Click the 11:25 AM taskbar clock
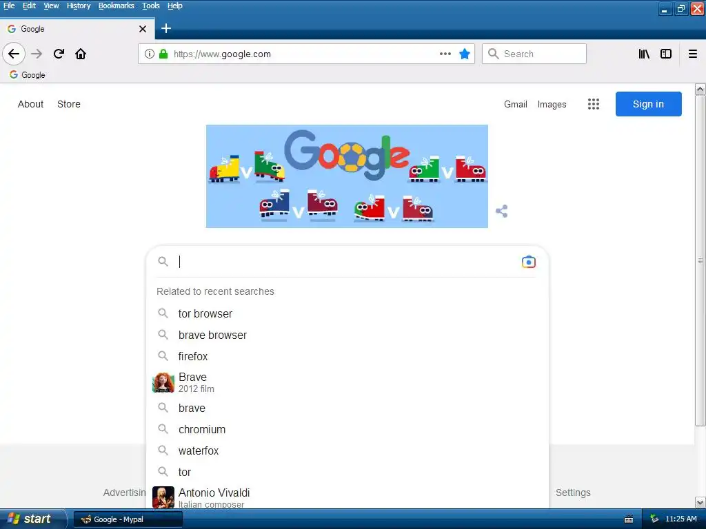The image size is (706, 529). (x=680, y=519)
